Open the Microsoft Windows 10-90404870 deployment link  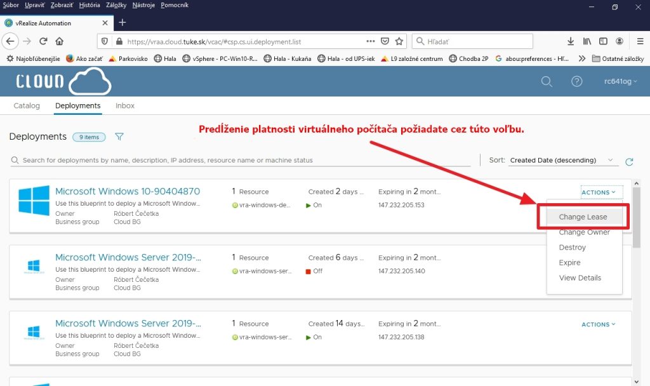point(128,191)
